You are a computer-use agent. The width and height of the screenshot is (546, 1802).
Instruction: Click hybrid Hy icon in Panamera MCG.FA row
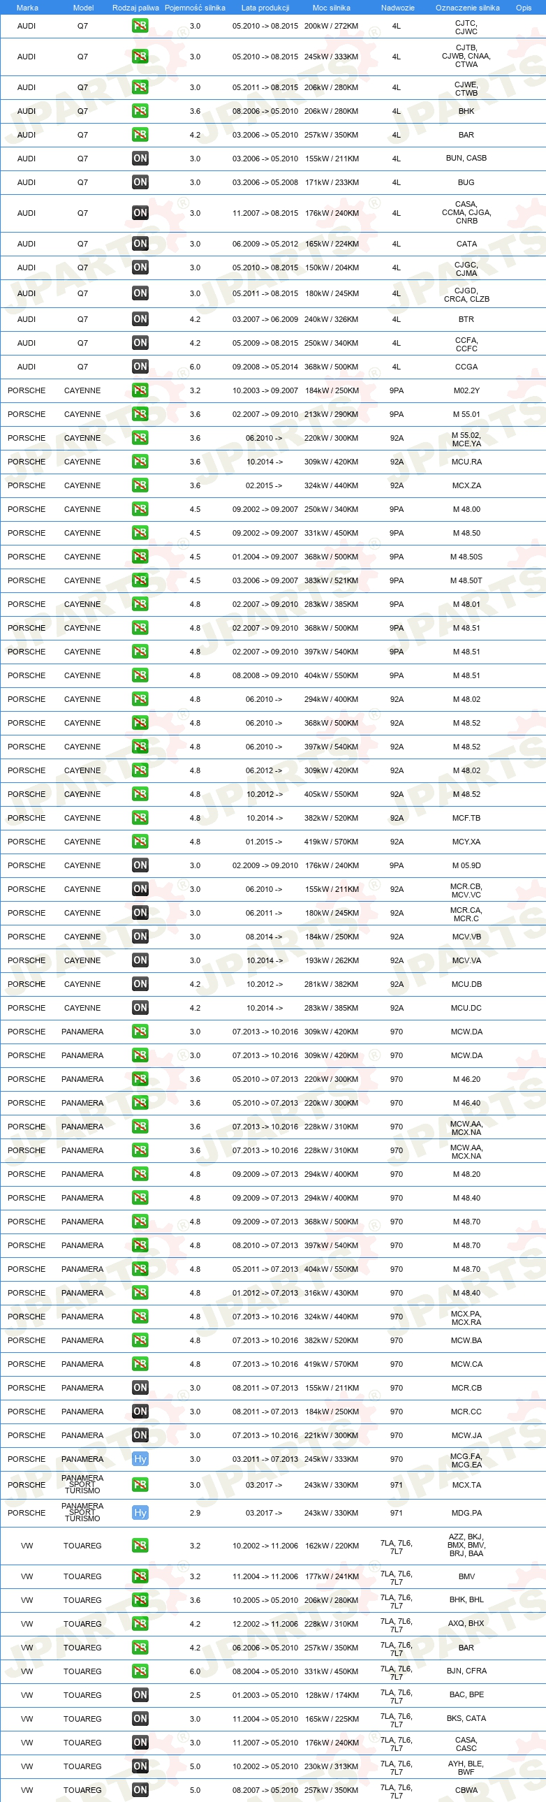[140, 1459]
